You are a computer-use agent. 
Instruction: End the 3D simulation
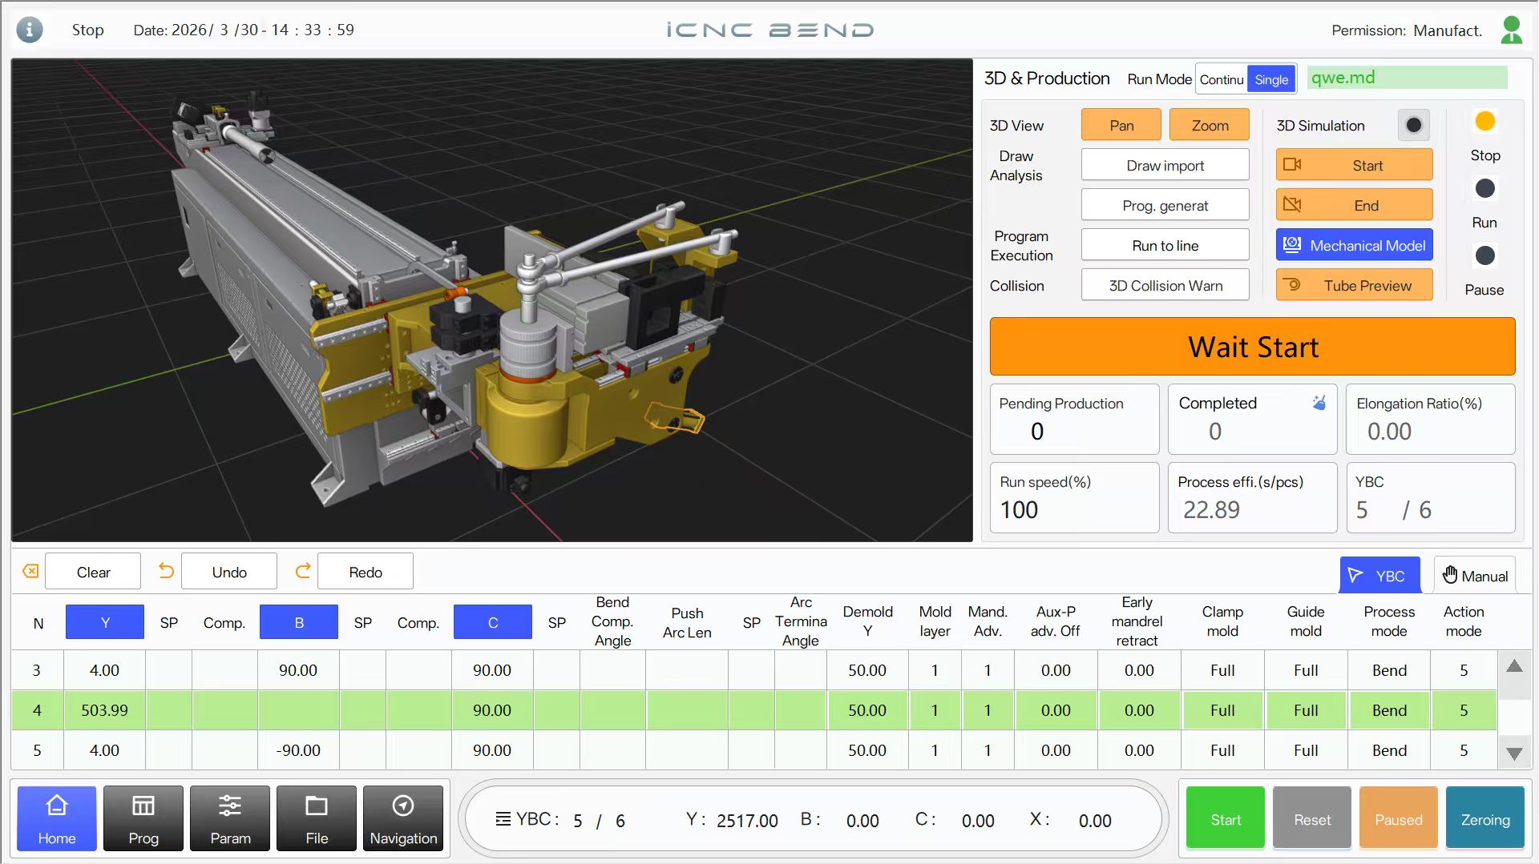(x=1354, y=205)
